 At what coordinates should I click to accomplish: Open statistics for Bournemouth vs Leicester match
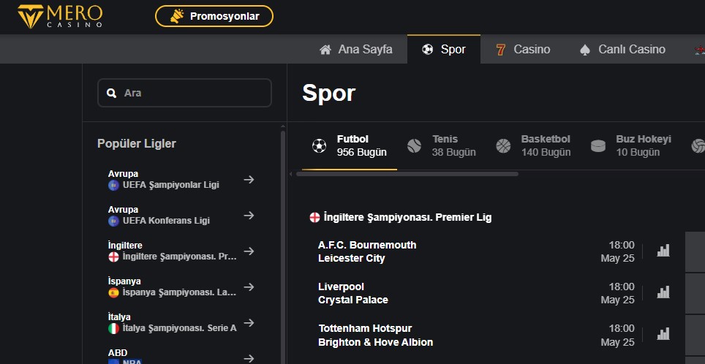pyautogui.click(x=663, y=251)
